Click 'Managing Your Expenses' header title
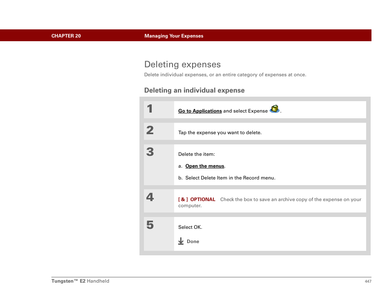This screenshot has width=389, height=301. [174, 36]
